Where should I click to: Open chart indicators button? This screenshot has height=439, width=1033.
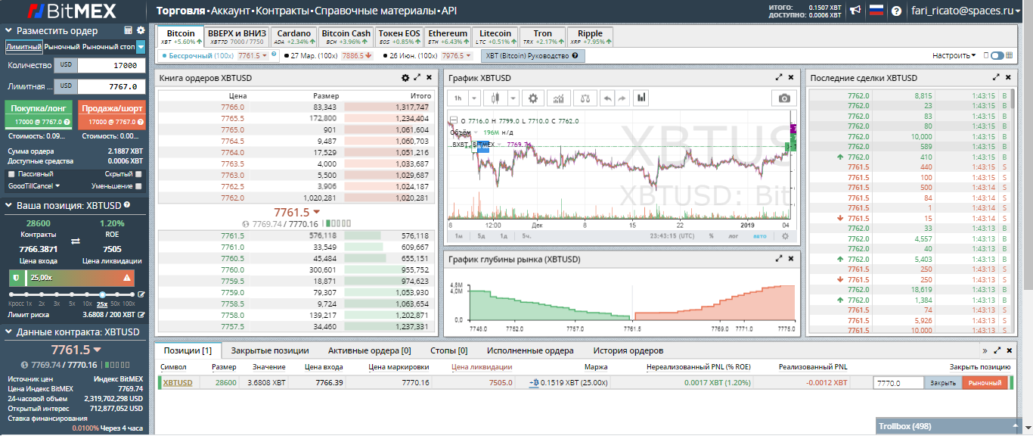pyautogui.click(x=558, y=98)
